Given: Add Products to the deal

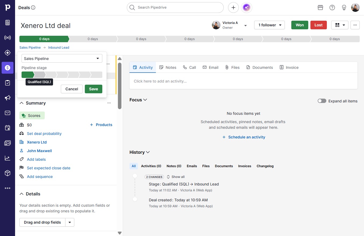Looking at the screenshot, I should click(101, 125).
